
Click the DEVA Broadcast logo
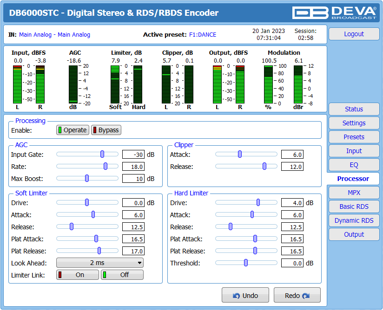coord(334,13)
